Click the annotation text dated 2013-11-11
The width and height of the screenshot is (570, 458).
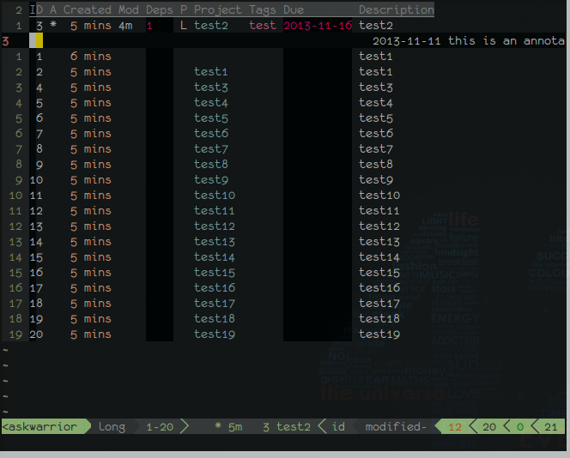pos(468,41)
